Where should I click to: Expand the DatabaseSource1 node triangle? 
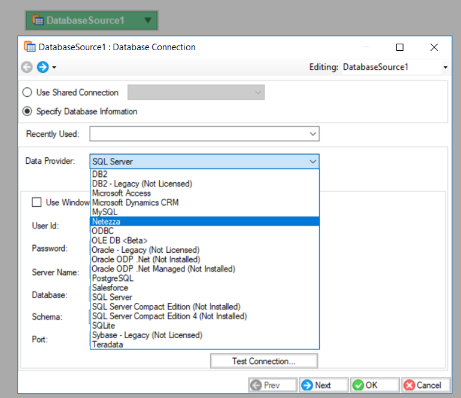[x=148, y=20]
